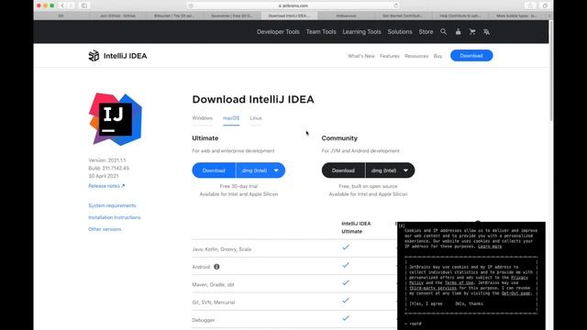This screenshot has height=330, width=587.
Task: Select the Windows tab
Action: coord(202,118)
